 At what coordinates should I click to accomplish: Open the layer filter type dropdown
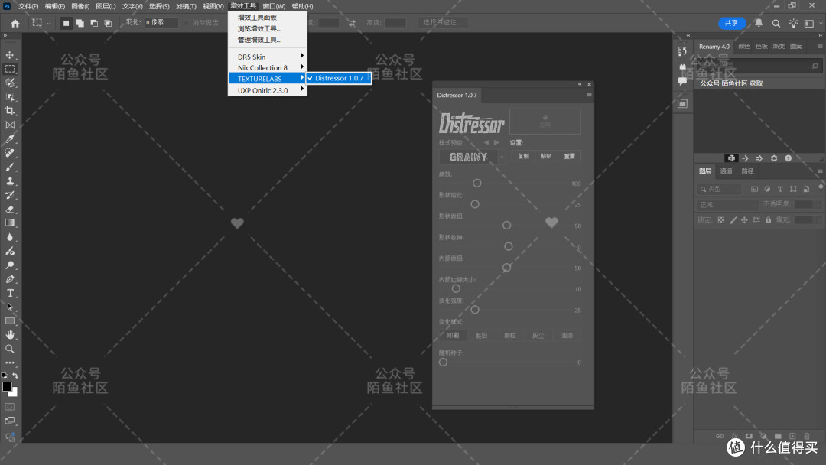pyautogui.click(x=720, y=189)
